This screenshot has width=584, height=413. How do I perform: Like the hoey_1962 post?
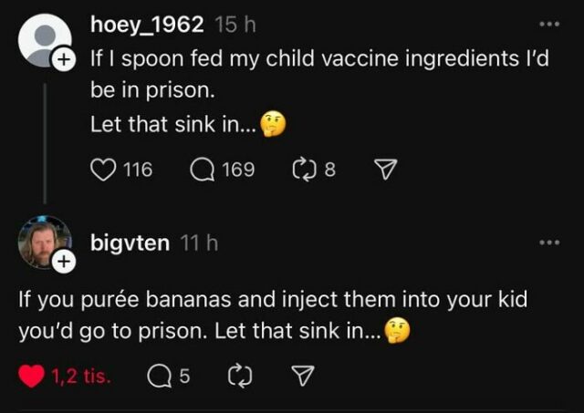pos(102,169)
